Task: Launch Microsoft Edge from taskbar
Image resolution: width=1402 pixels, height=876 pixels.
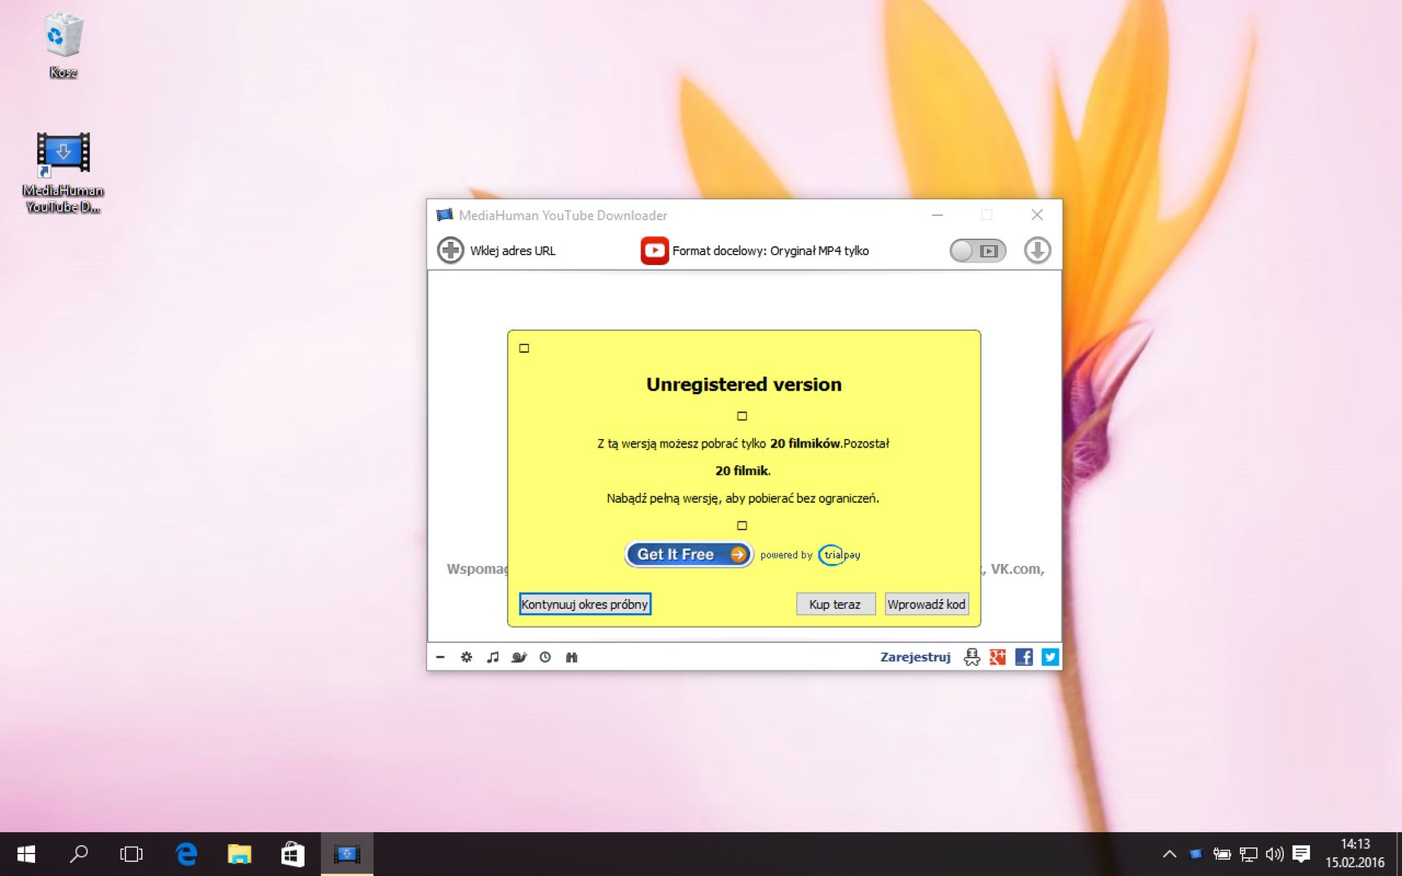Action: (x=186, y=854)
